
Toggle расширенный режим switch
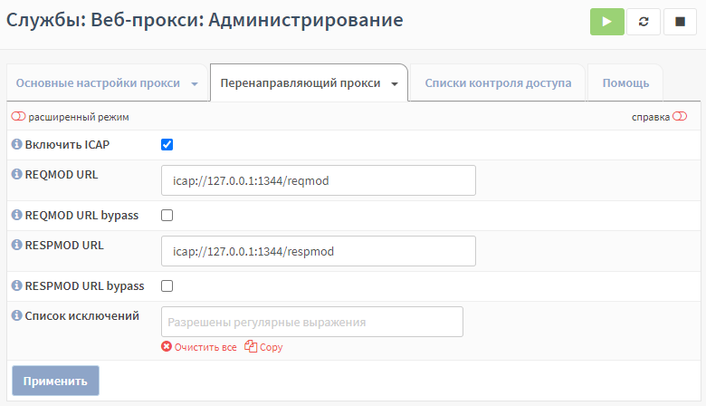[18, 117]
